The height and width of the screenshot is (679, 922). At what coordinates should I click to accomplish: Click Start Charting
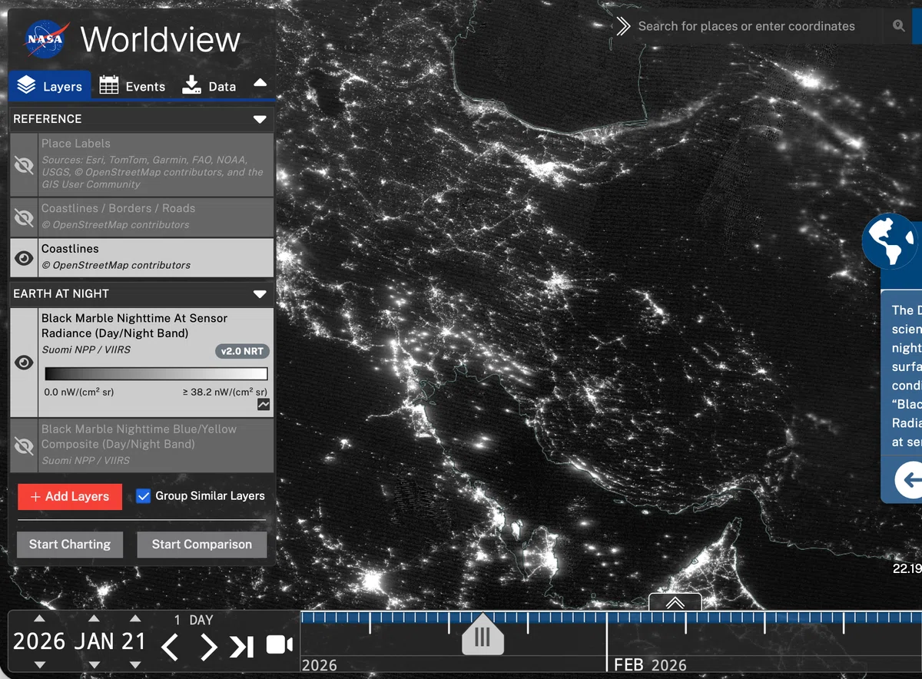coord(70,545)
